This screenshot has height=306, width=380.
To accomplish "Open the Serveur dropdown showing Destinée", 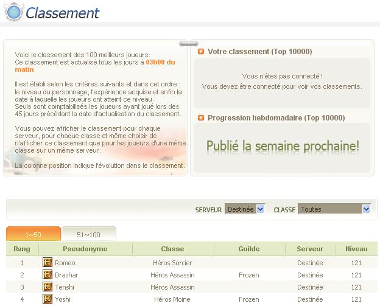I will 245,209.
